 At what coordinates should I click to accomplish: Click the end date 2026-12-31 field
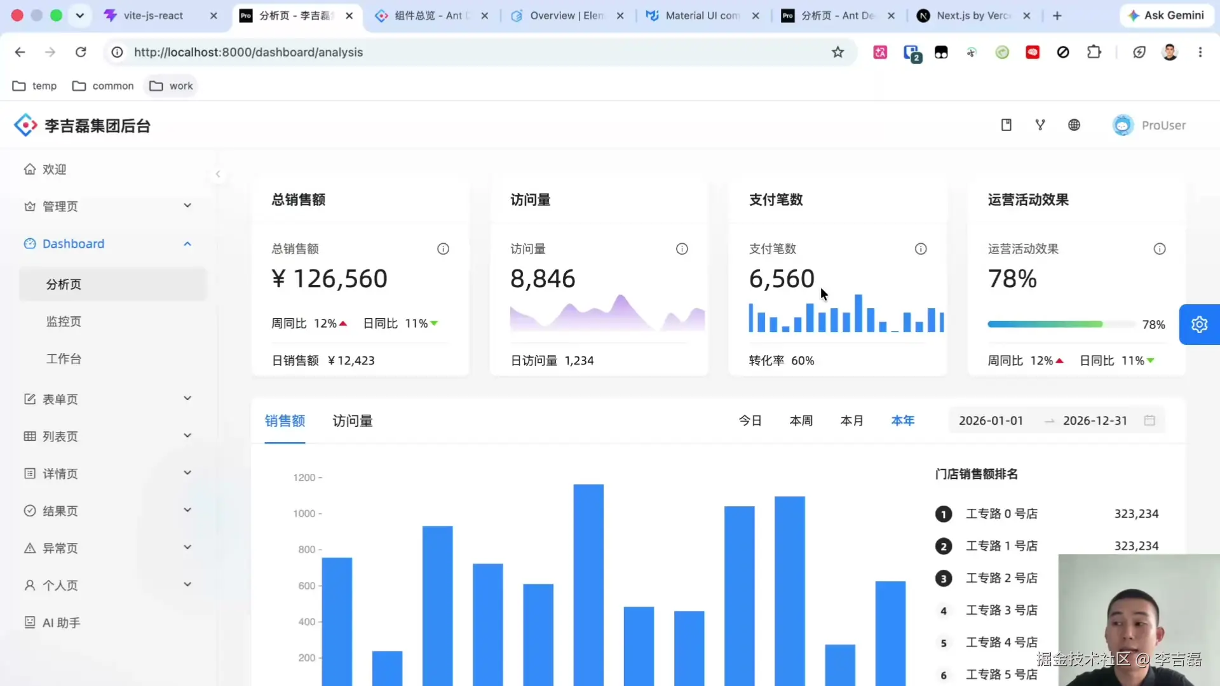(x=1095, y=420)
